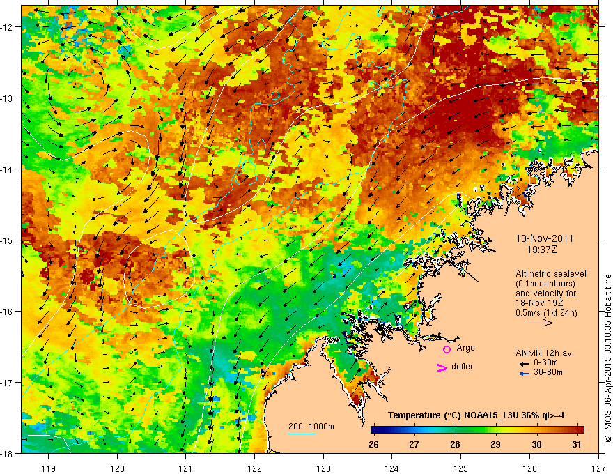The image size is (613, 474).
Task: Click the longitude axis label 123
Action: click(323, 468)
